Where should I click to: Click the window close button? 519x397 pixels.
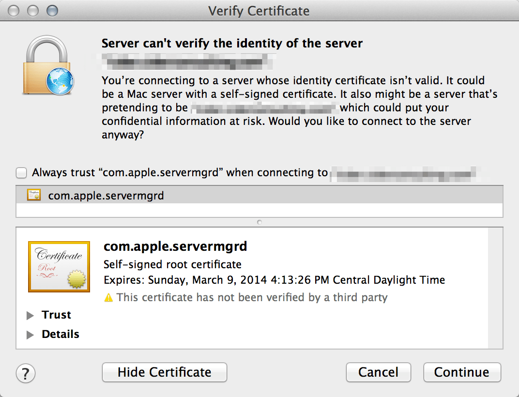pyautogui.click(x=14, y=11)
